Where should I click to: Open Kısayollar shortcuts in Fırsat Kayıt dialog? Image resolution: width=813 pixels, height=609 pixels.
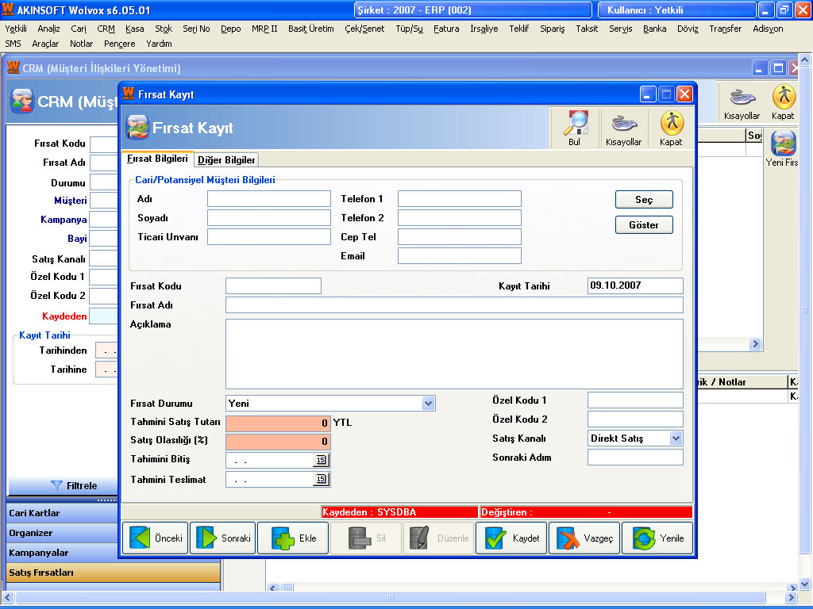tap(623, 128)
